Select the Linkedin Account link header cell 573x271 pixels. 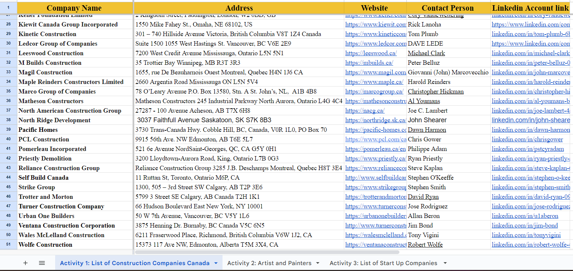(x=530, y=8)
